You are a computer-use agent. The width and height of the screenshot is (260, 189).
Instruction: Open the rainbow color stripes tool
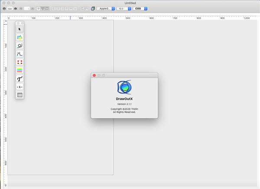19,70
